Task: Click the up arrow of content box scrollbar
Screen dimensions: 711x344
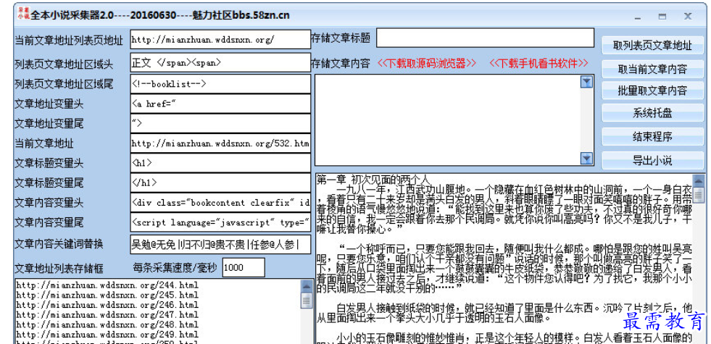Action: click(x=587, y=82)
